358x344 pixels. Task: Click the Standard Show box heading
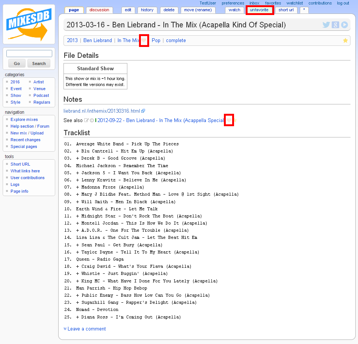(x=95, y=68)
